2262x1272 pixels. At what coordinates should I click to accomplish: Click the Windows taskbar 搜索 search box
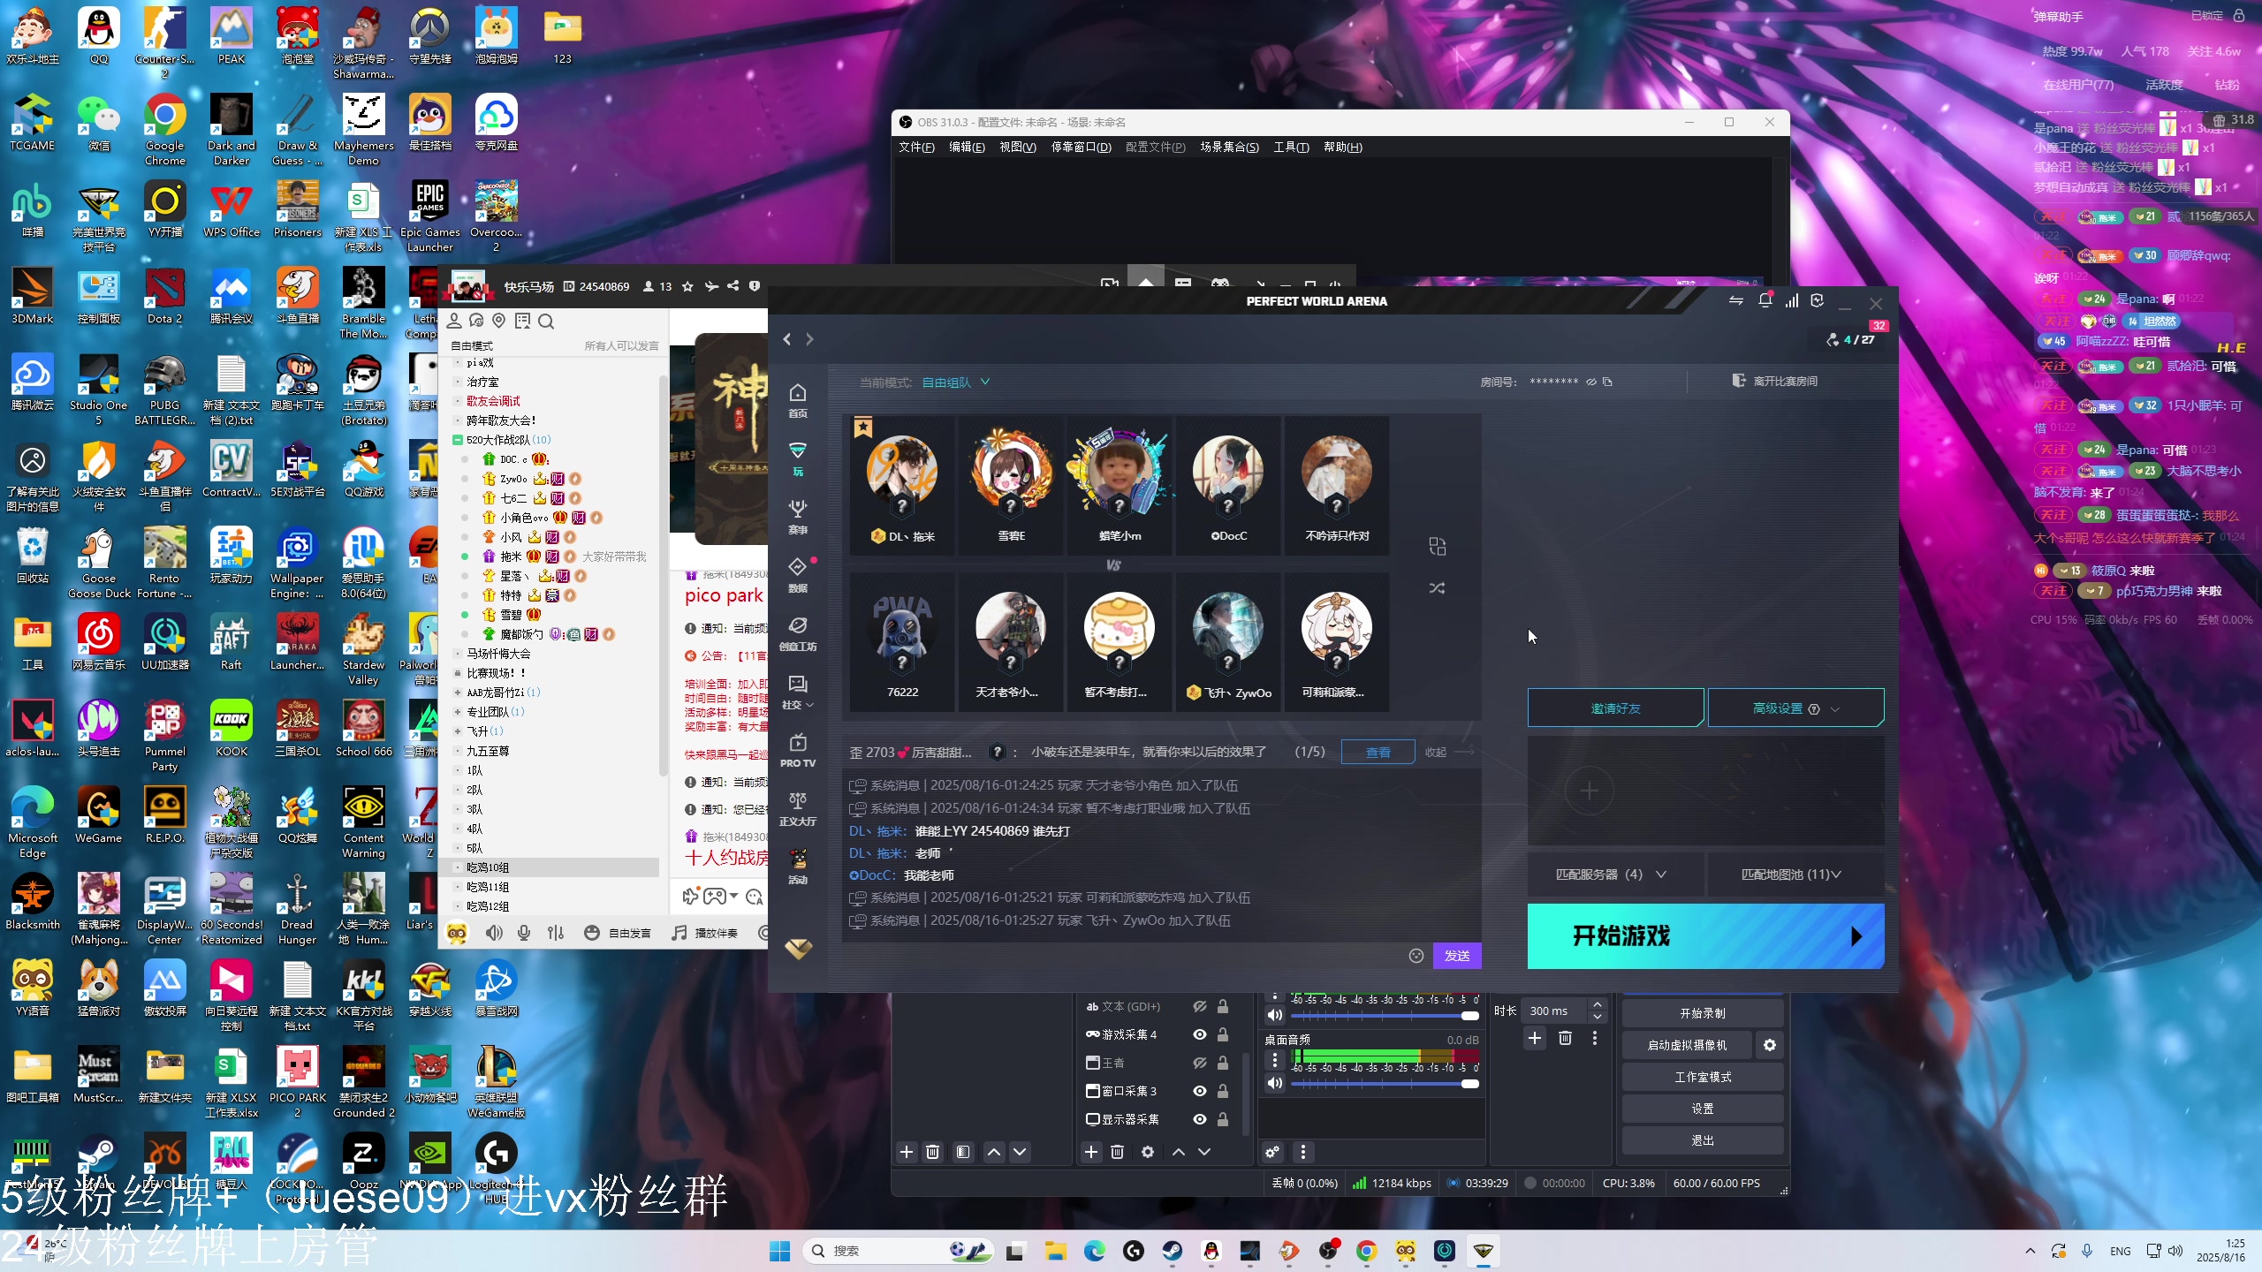tap(899, 1251)
